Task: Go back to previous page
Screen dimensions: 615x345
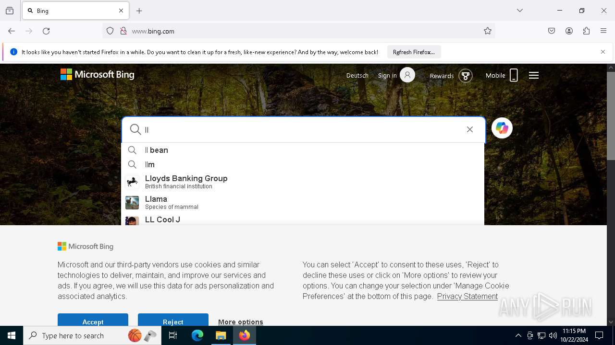Action: pos(12,31)
